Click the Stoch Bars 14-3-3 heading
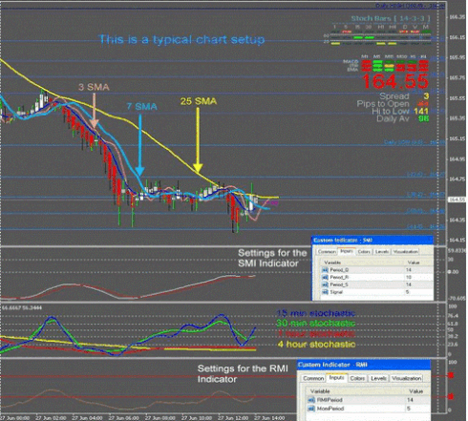The image size is (468, 421). [x=391, y=18]
